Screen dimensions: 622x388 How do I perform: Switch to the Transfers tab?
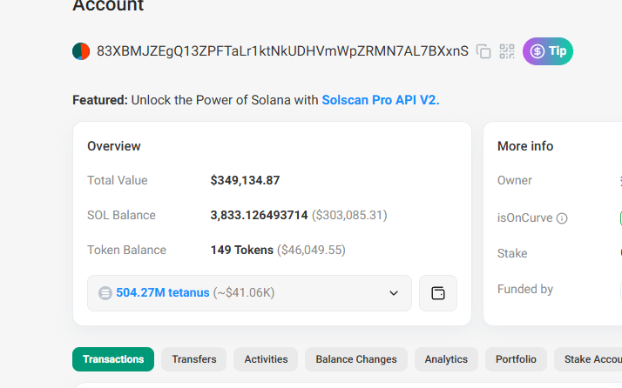click(194, 359)
